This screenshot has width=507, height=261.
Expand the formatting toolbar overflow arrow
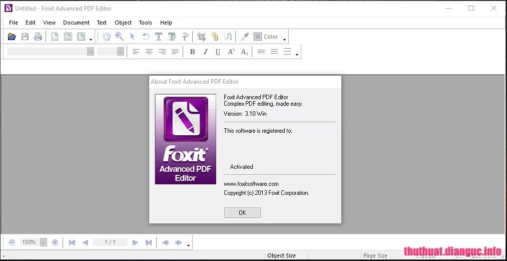point(297,55)
